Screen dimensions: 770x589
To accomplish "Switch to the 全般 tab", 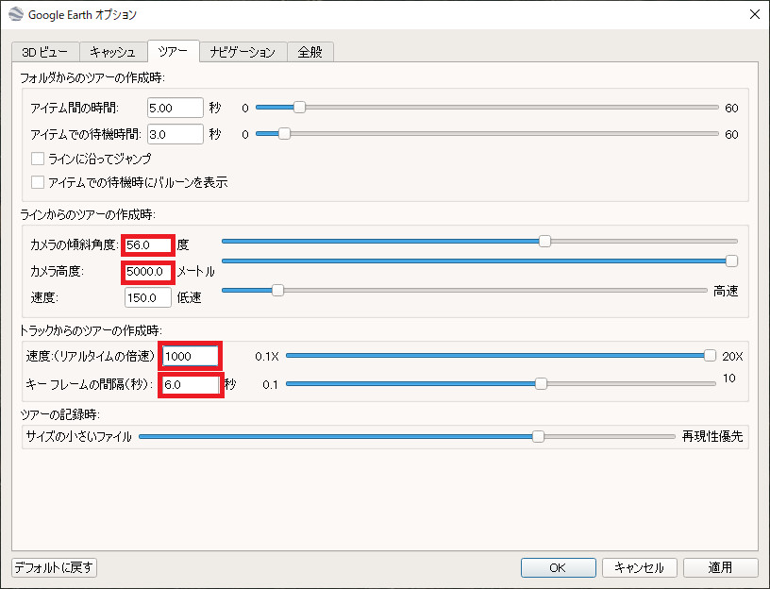I will (310, 52).
